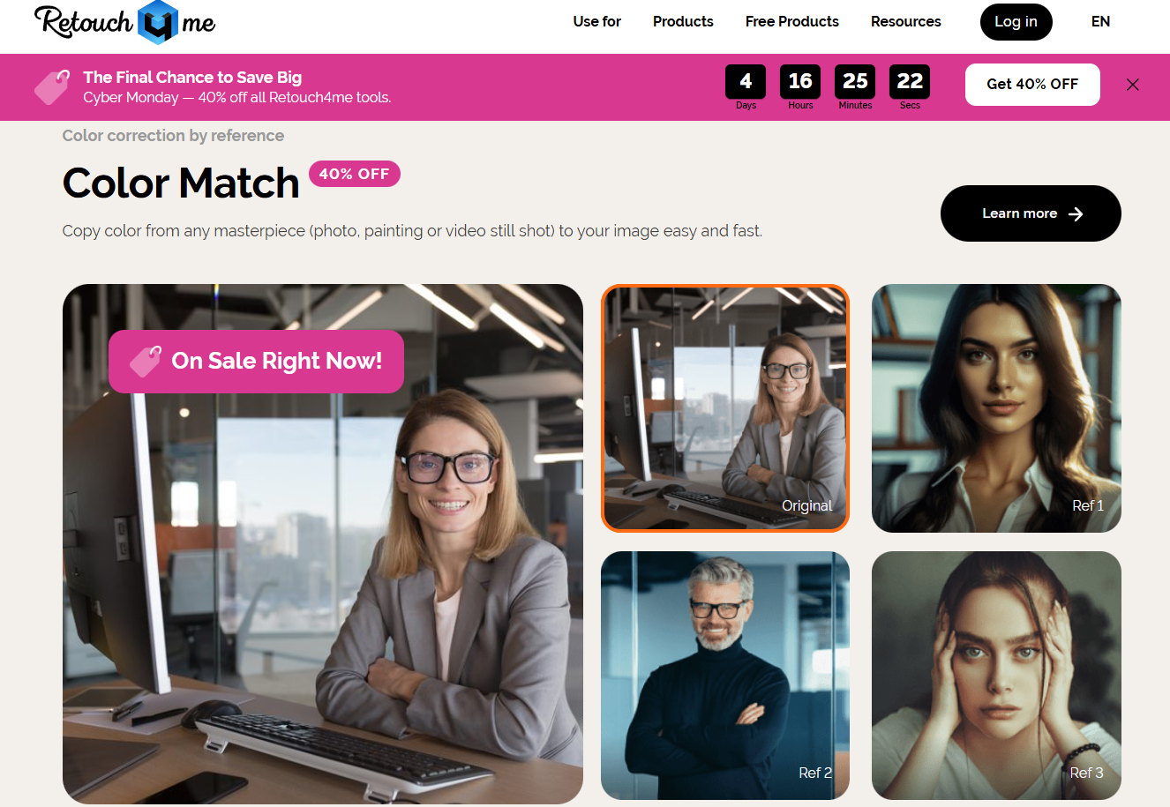
Task: Select the Original thumbnail
Action: (725, 408)
